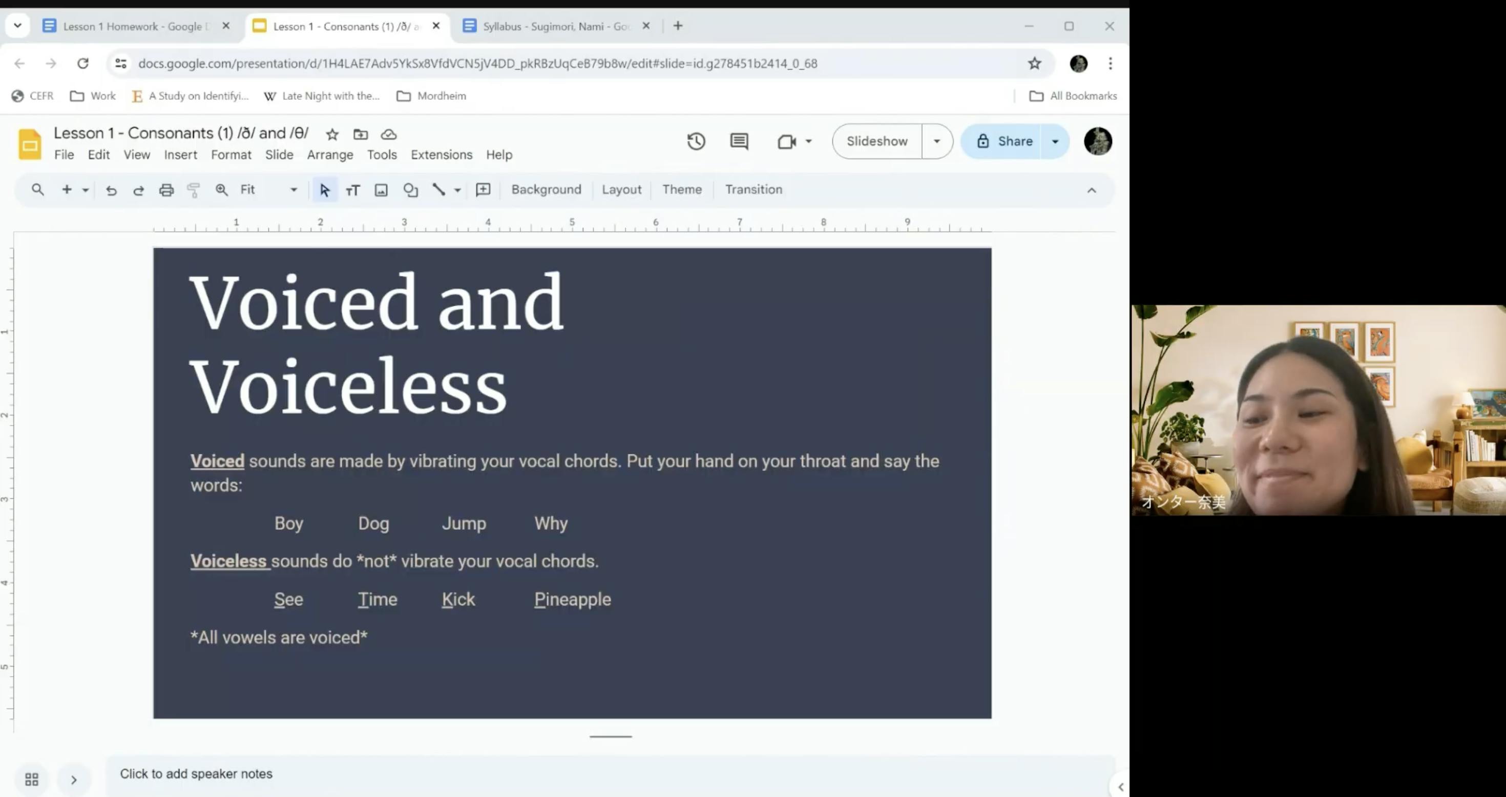Open version history clock icon
1506x797 pixels.
696,141
